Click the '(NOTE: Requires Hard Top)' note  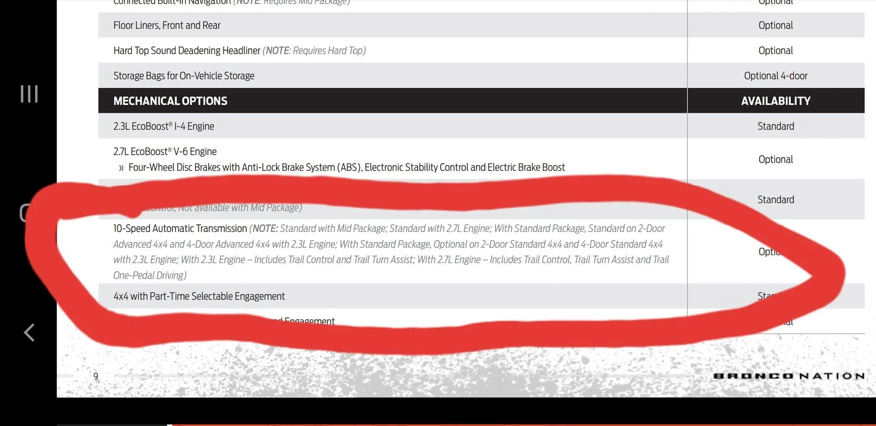coord(314,51)
